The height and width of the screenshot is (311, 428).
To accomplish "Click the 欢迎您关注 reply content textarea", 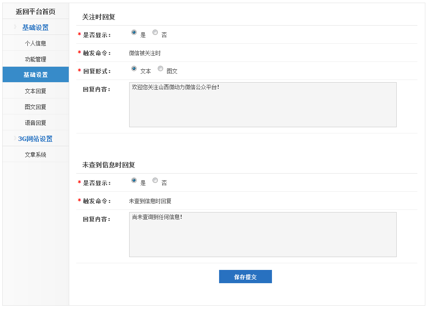I will (x=263, y=105).
